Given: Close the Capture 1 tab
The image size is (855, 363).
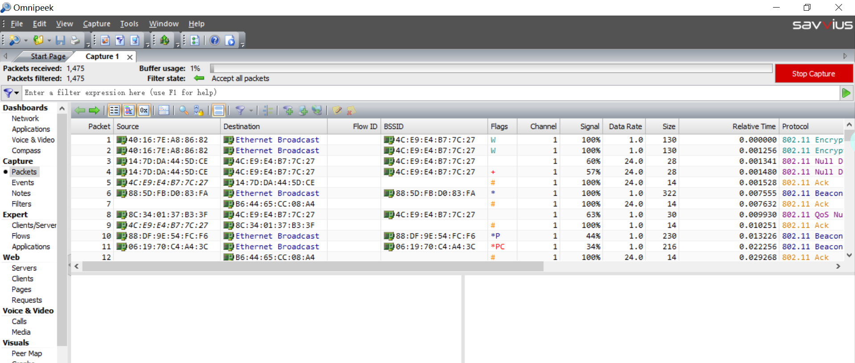Looking at the screenshot, I should click(130, 57).
